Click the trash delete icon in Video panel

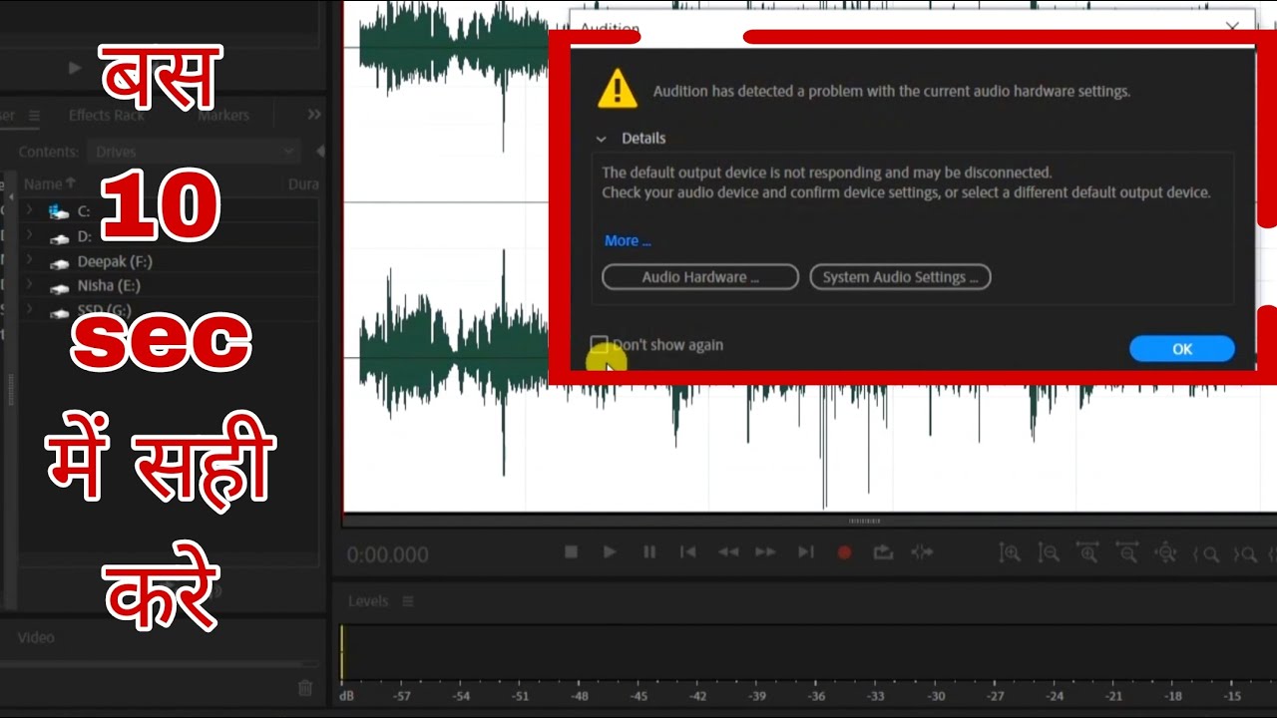305,688
